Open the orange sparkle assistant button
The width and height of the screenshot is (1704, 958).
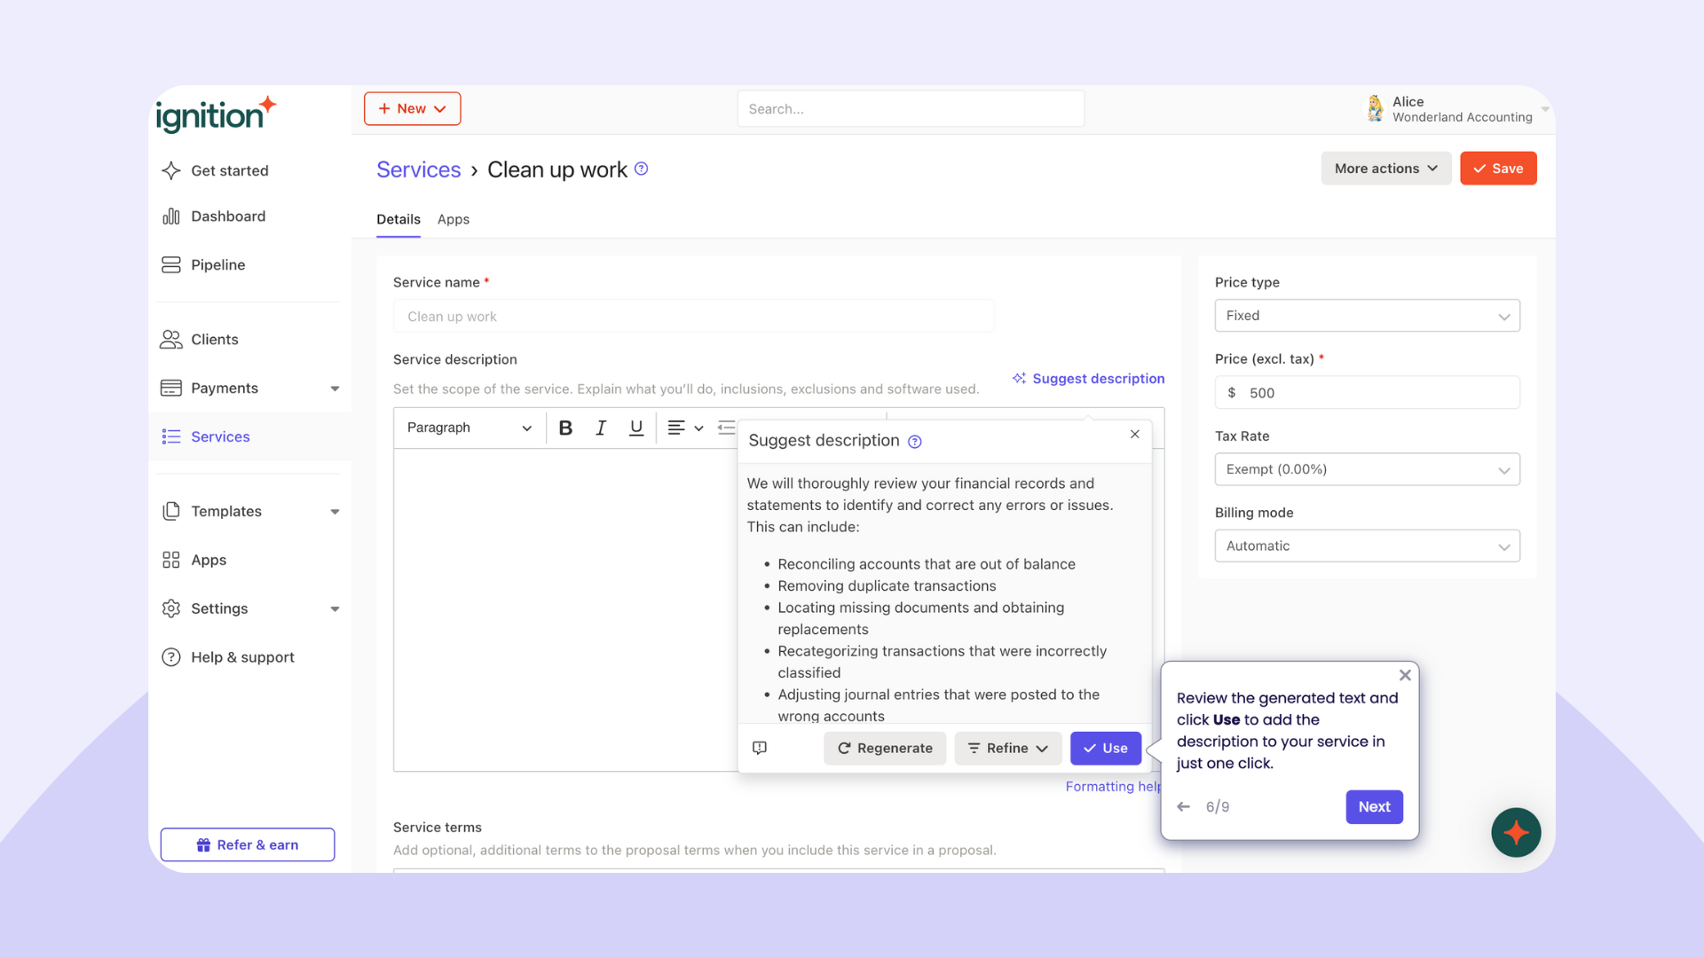(x=1516, y=832)
